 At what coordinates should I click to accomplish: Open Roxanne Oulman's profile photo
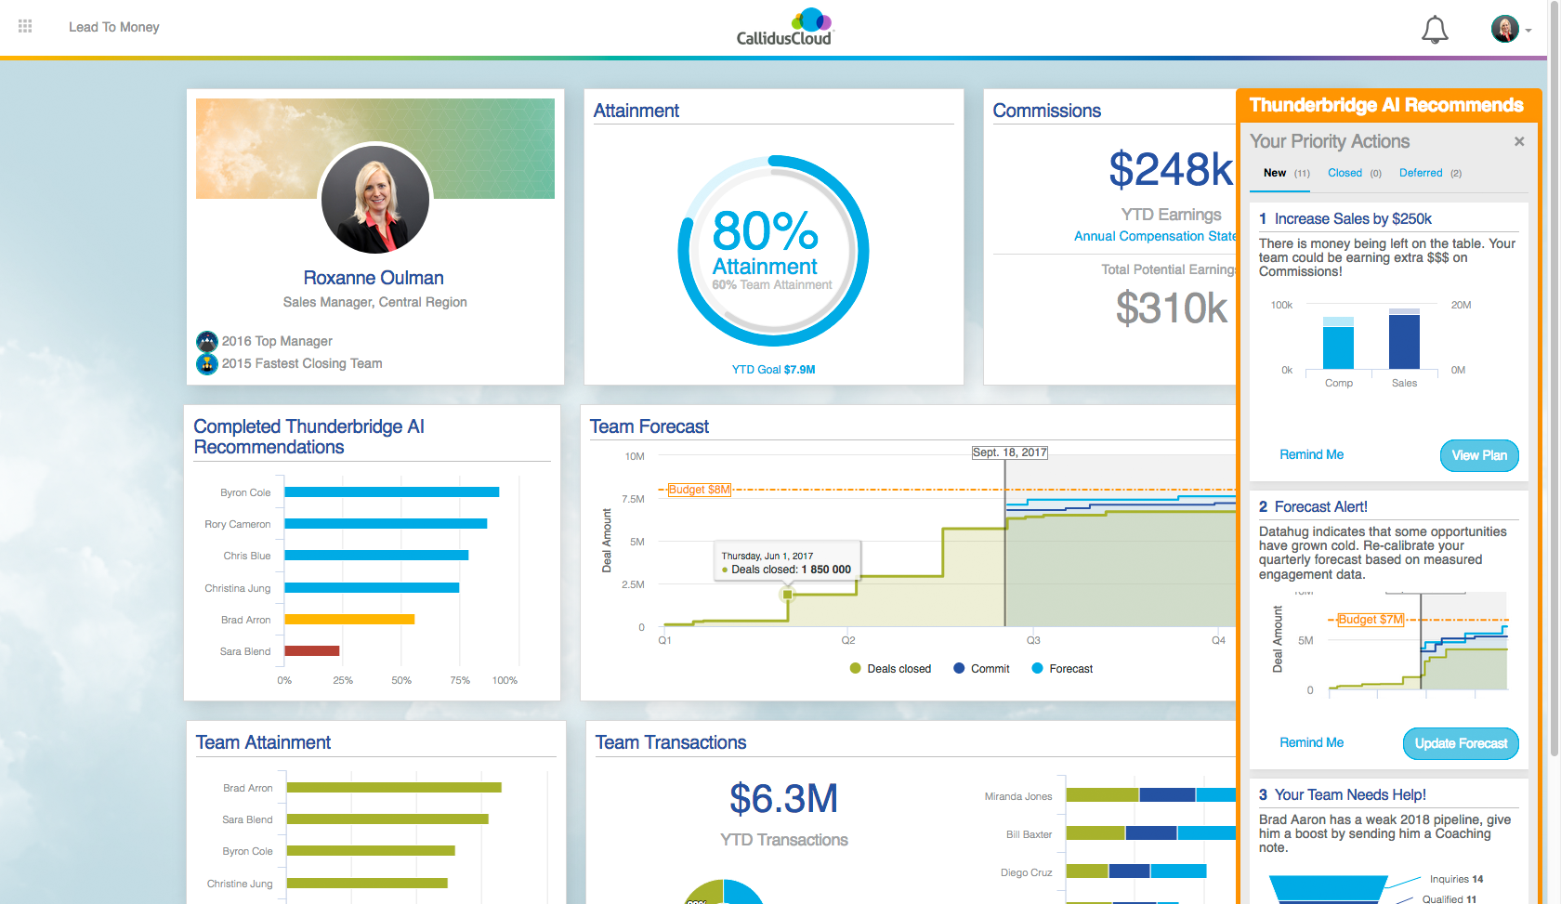tap(374, 200)
